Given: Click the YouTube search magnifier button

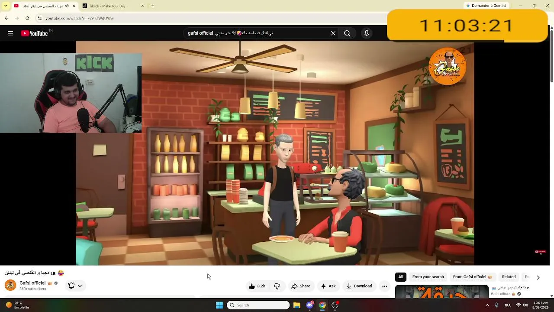Looking at the screenshot, I should click(347, 33).
